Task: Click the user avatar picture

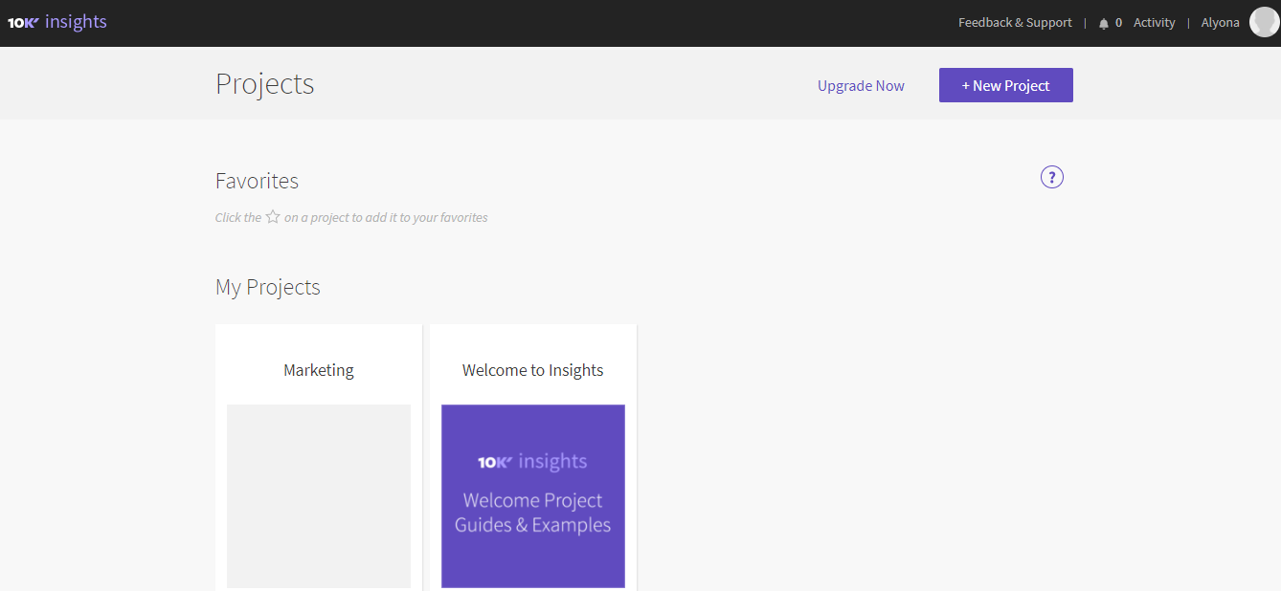Action: pyautogui.click(x=1265, y=22)
